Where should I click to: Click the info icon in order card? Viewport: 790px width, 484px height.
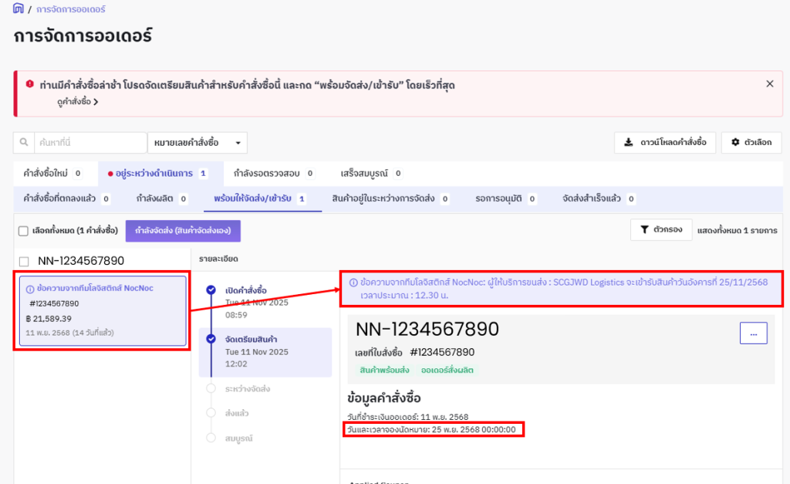[30, 289]
